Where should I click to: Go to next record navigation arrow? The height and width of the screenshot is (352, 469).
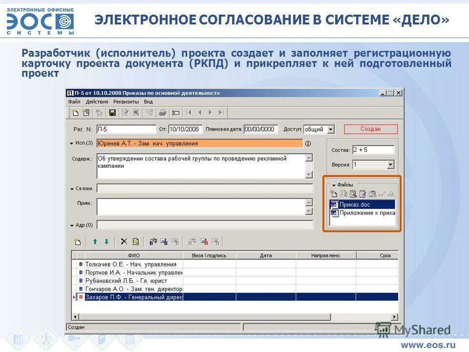click(x=210, y=112)
